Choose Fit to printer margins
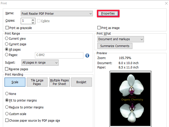169x127 pixels. point(7,100)
